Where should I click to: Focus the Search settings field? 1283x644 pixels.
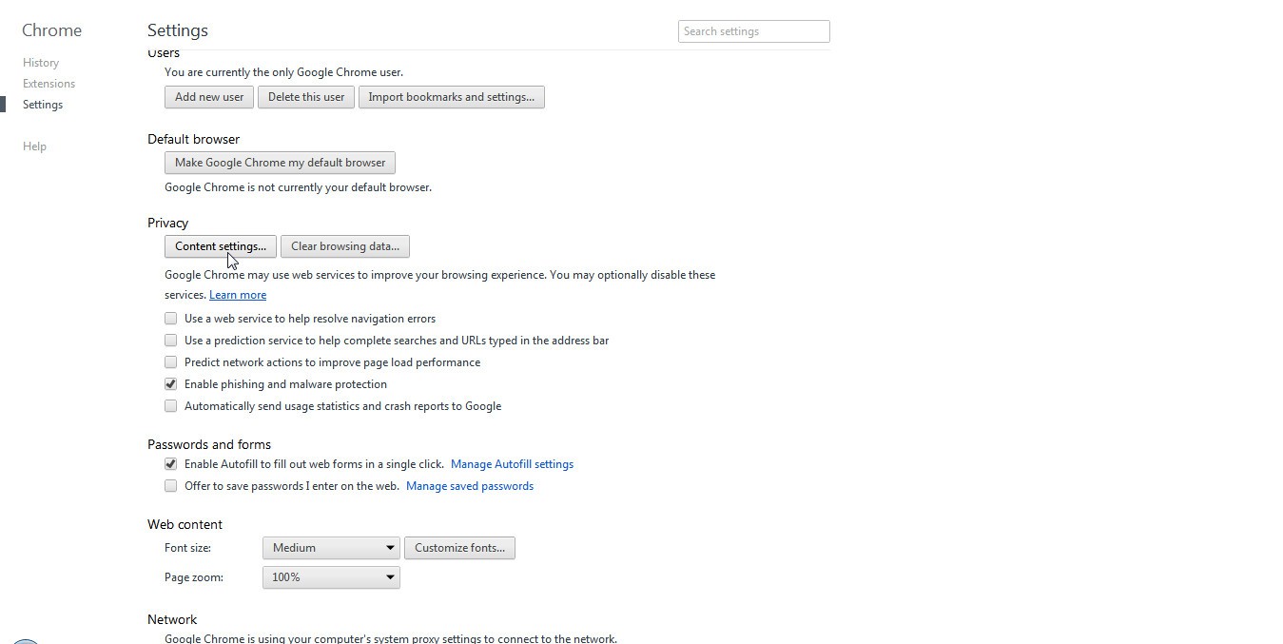[754, 31]
